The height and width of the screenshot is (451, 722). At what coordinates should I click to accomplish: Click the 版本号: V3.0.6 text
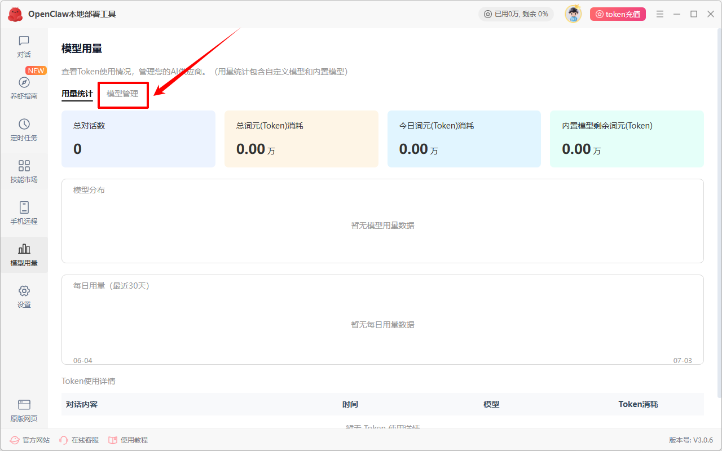tap(691, 440)
